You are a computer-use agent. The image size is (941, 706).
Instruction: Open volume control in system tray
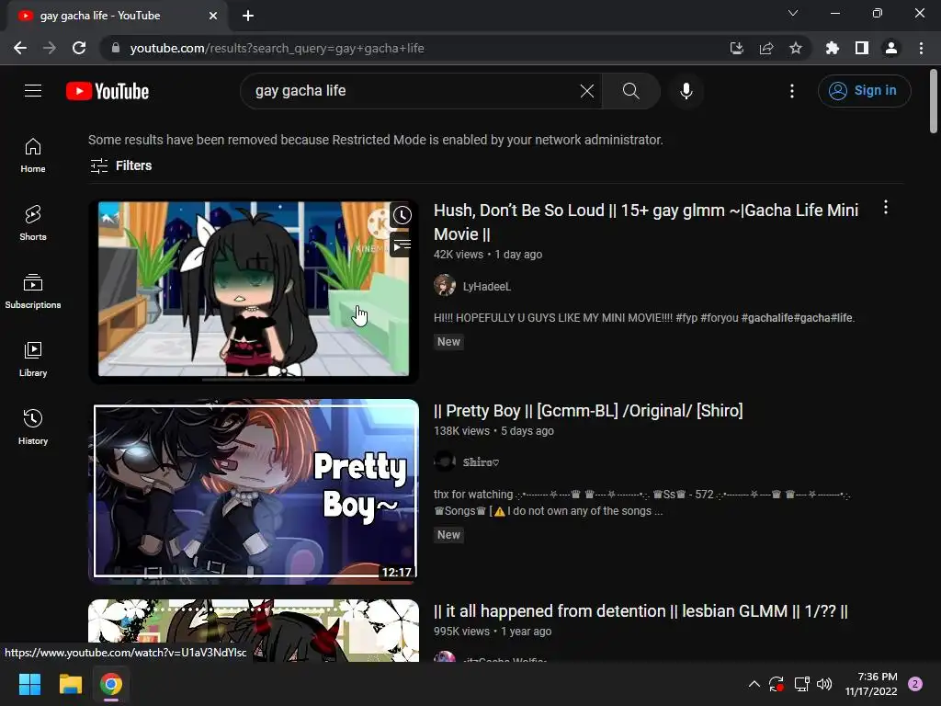pyautogui.click(x=824, y=684)
